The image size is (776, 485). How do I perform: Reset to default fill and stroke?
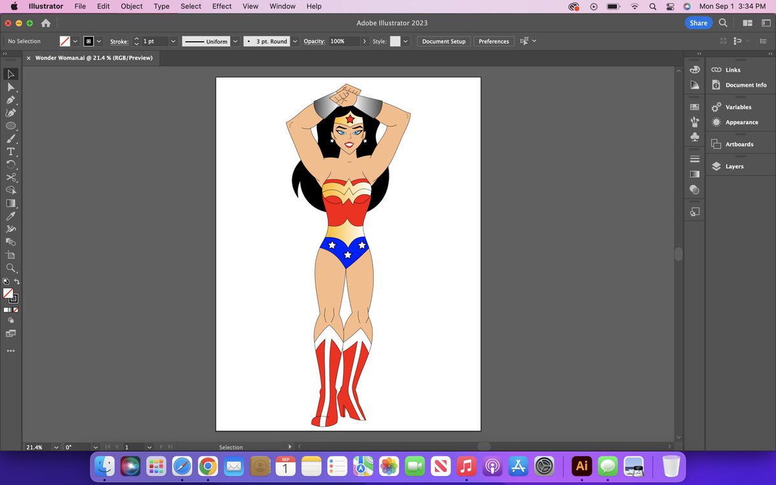tap(6, 282)
